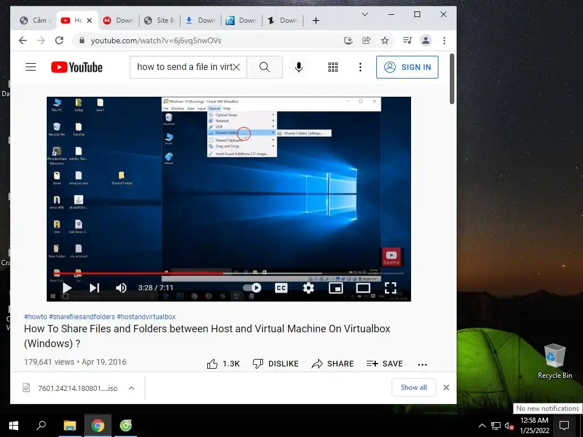Click the page vertical scrollbar
The height and width of the screenshot is (437, 583).
click(451, 79)
